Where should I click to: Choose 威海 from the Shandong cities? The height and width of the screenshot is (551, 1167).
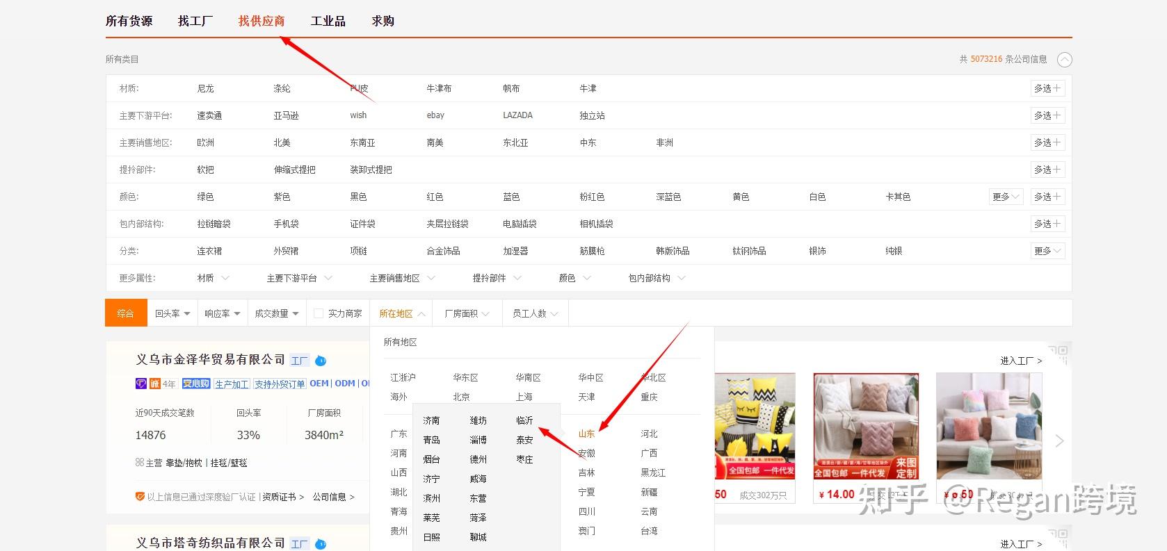click(x=478, y=479)
